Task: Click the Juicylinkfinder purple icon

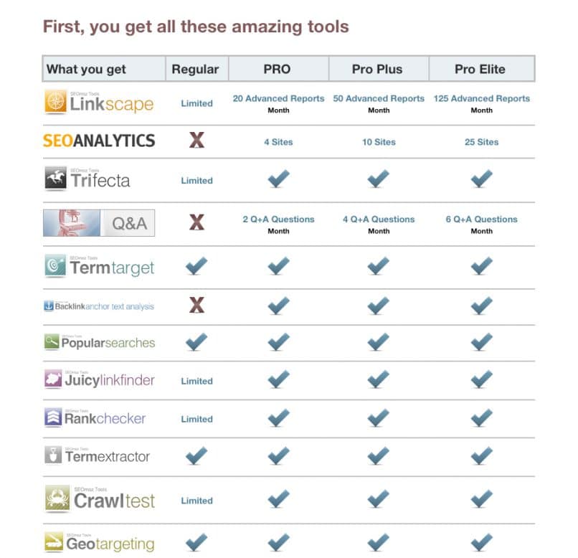Action: [53, 379]
